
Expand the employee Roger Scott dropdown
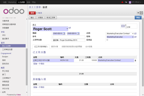click(67, 29)
